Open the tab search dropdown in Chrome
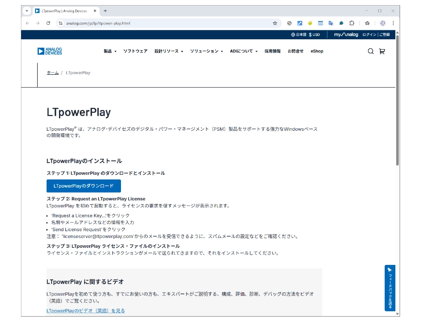 (27, 11)
